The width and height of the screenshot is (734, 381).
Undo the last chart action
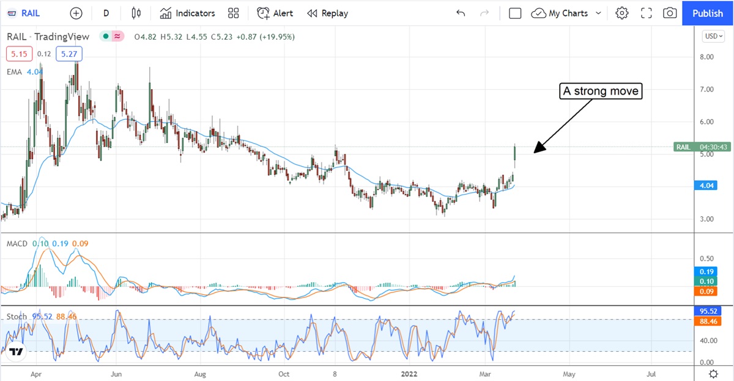click(461, 13)
